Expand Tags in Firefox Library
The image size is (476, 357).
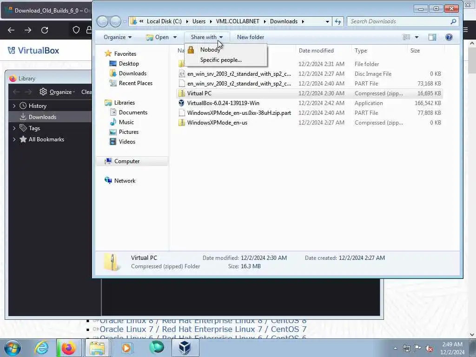tap(14, 128)
